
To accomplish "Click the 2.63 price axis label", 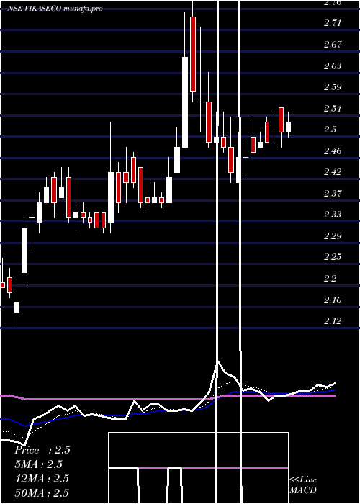I will (x=332, y=66).
